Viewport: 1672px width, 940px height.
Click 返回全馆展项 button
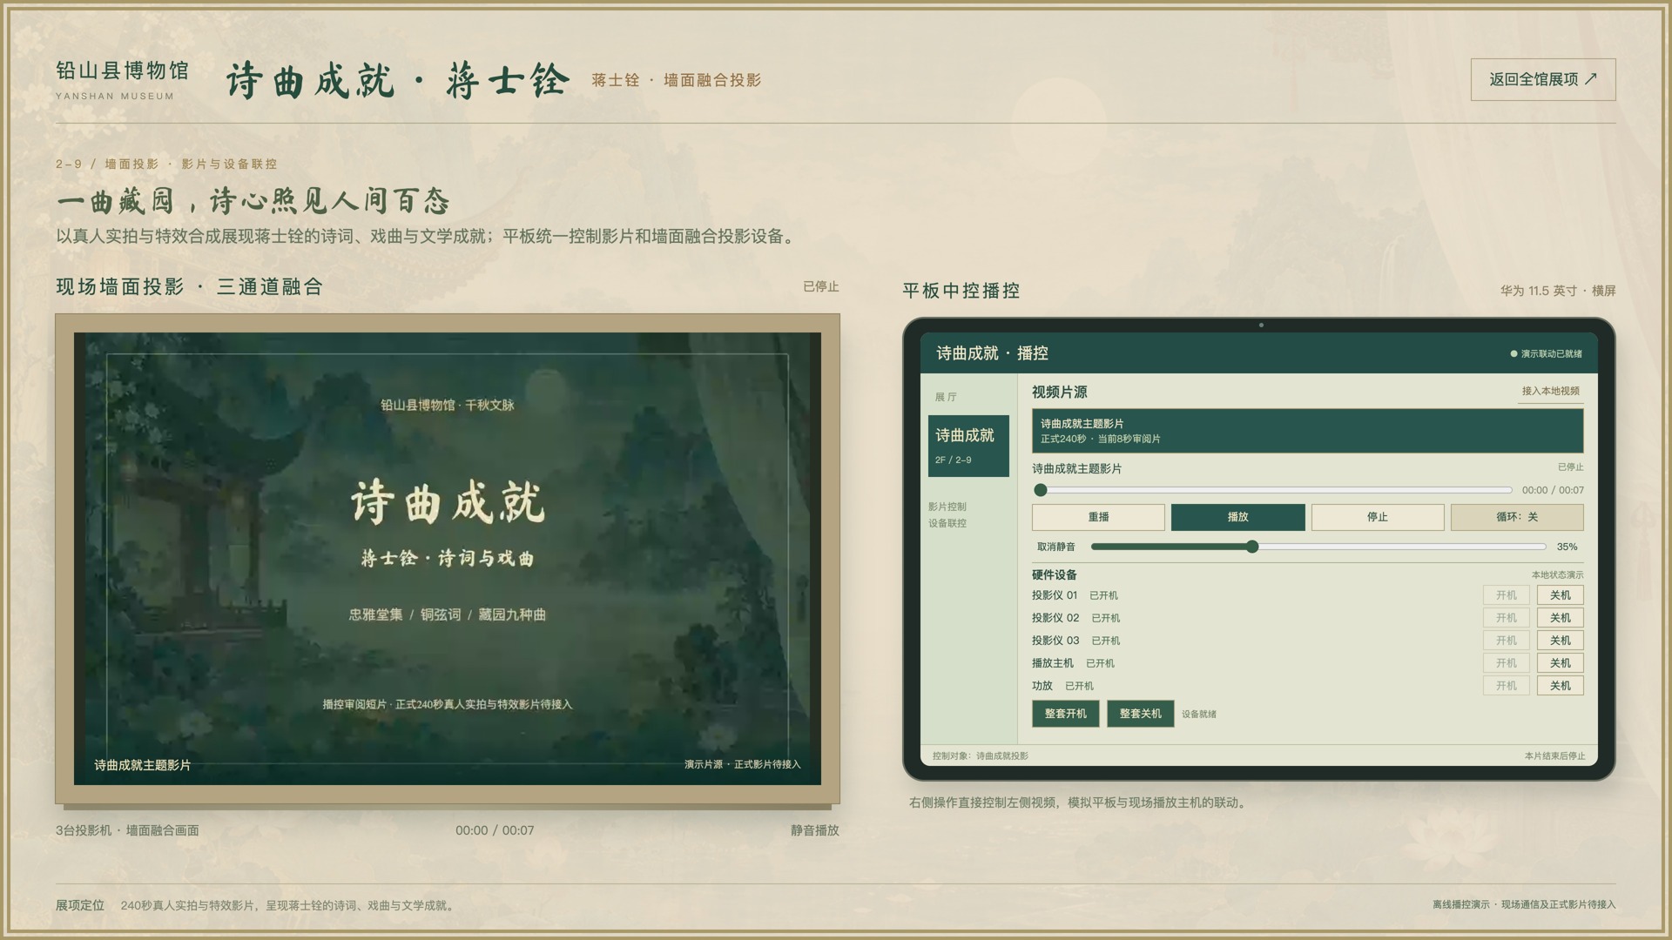1543,79
